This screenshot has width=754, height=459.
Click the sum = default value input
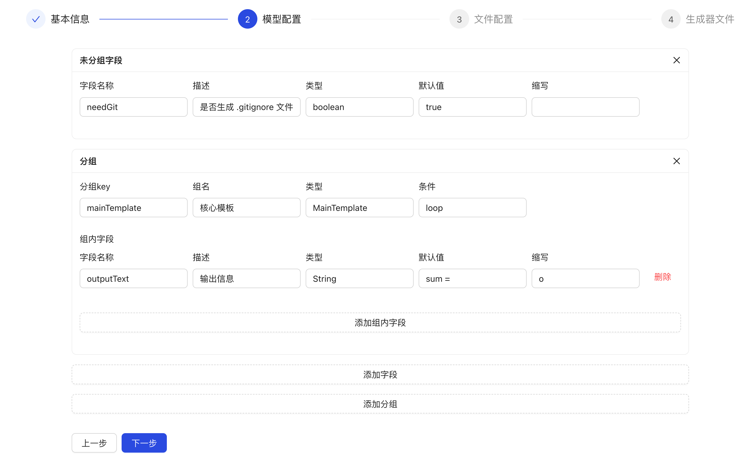(472, 278)
